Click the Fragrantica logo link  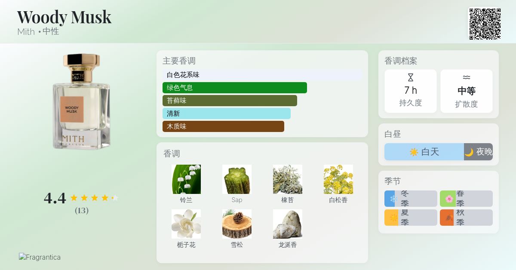pyautogui.click(x=40, y=257)
